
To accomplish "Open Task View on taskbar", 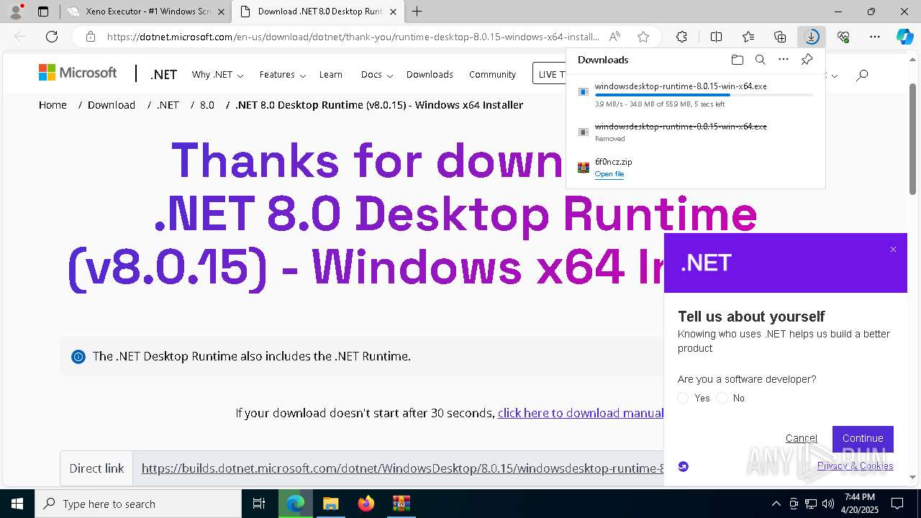I will point(259,504).
